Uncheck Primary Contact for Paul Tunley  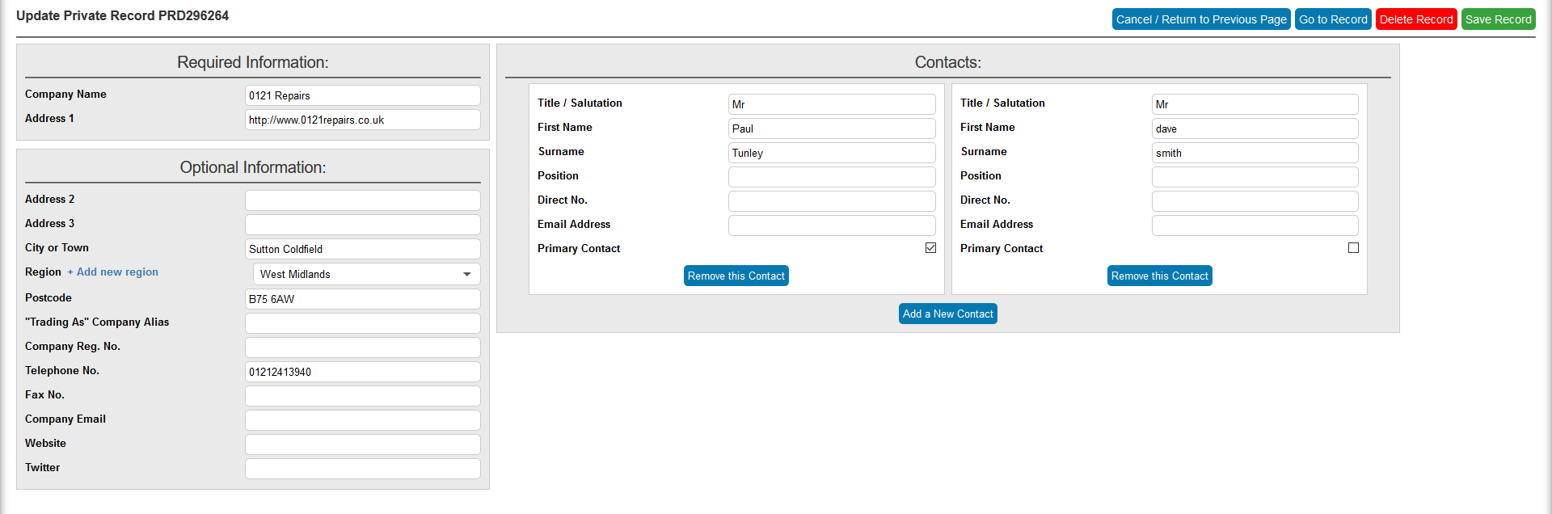coord(930,248)
